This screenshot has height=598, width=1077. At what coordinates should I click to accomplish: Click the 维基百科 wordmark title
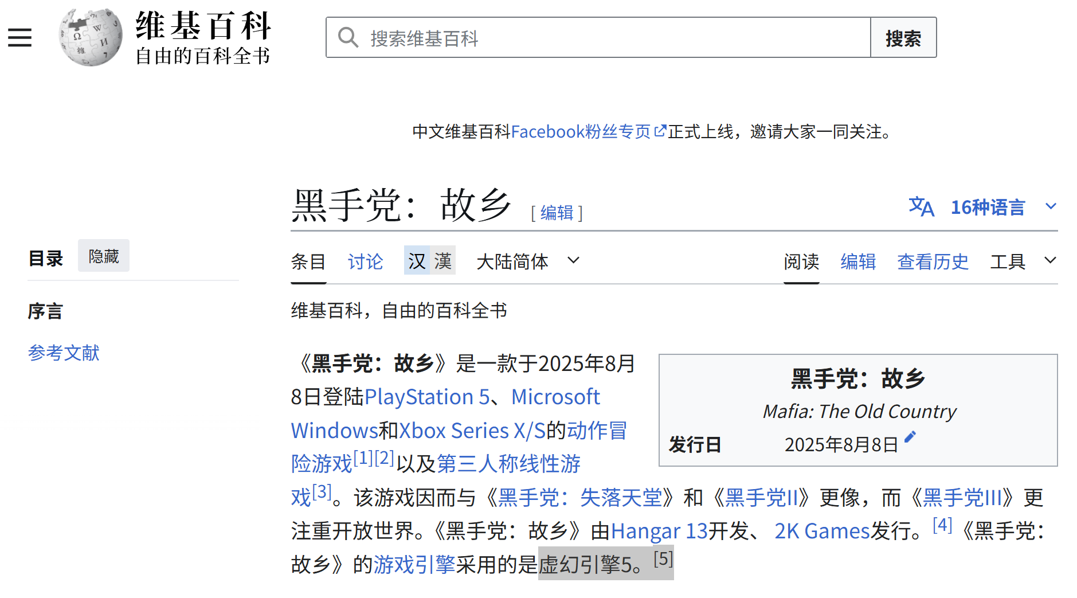(x=203, y=26)
